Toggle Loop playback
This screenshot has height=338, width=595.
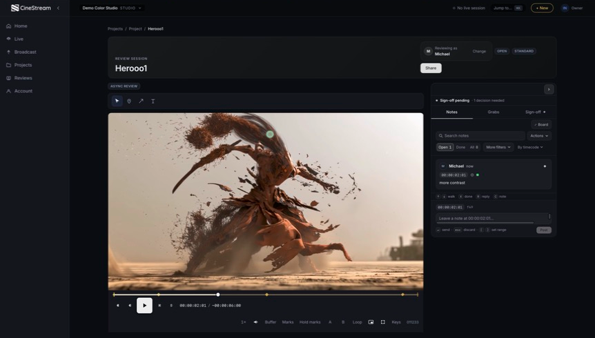tap(357, 322)
